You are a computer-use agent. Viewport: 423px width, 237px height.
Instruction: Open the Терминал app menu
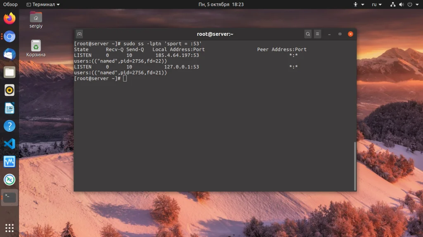pyautogui.click(x=43, y=4)
